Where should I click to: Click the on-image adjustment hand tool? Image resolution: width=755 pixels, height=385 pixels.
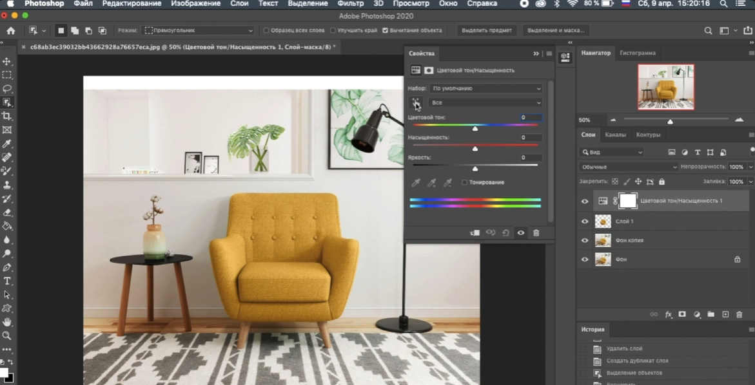click(416, 102)
